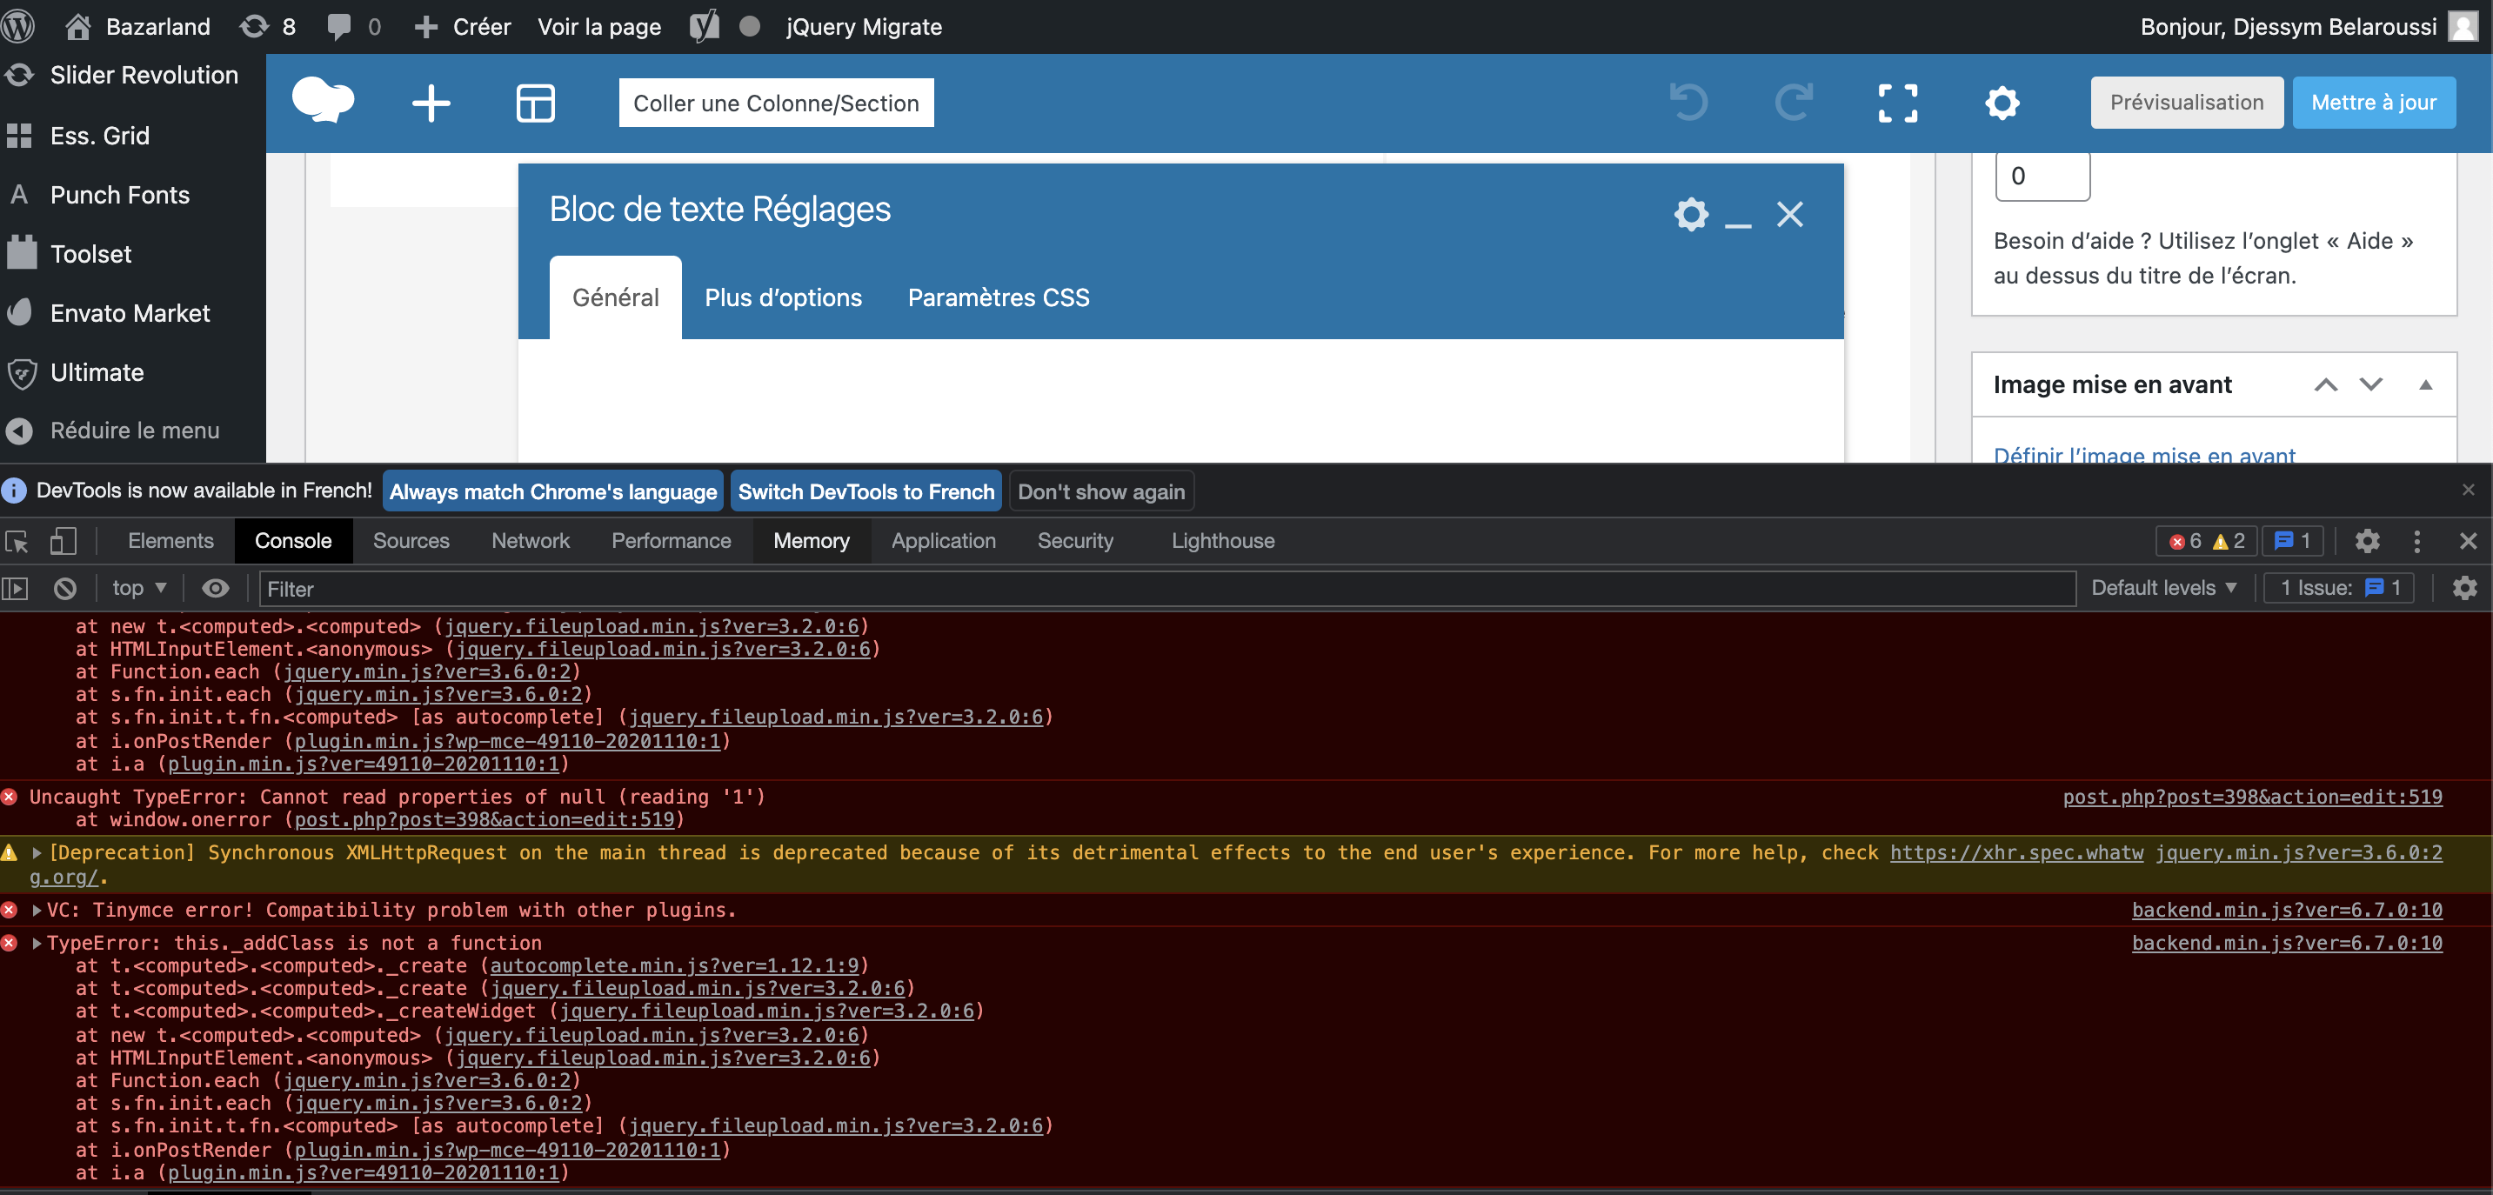
Task: Click the undo arrow icon
Action: tap(1688, 103)
